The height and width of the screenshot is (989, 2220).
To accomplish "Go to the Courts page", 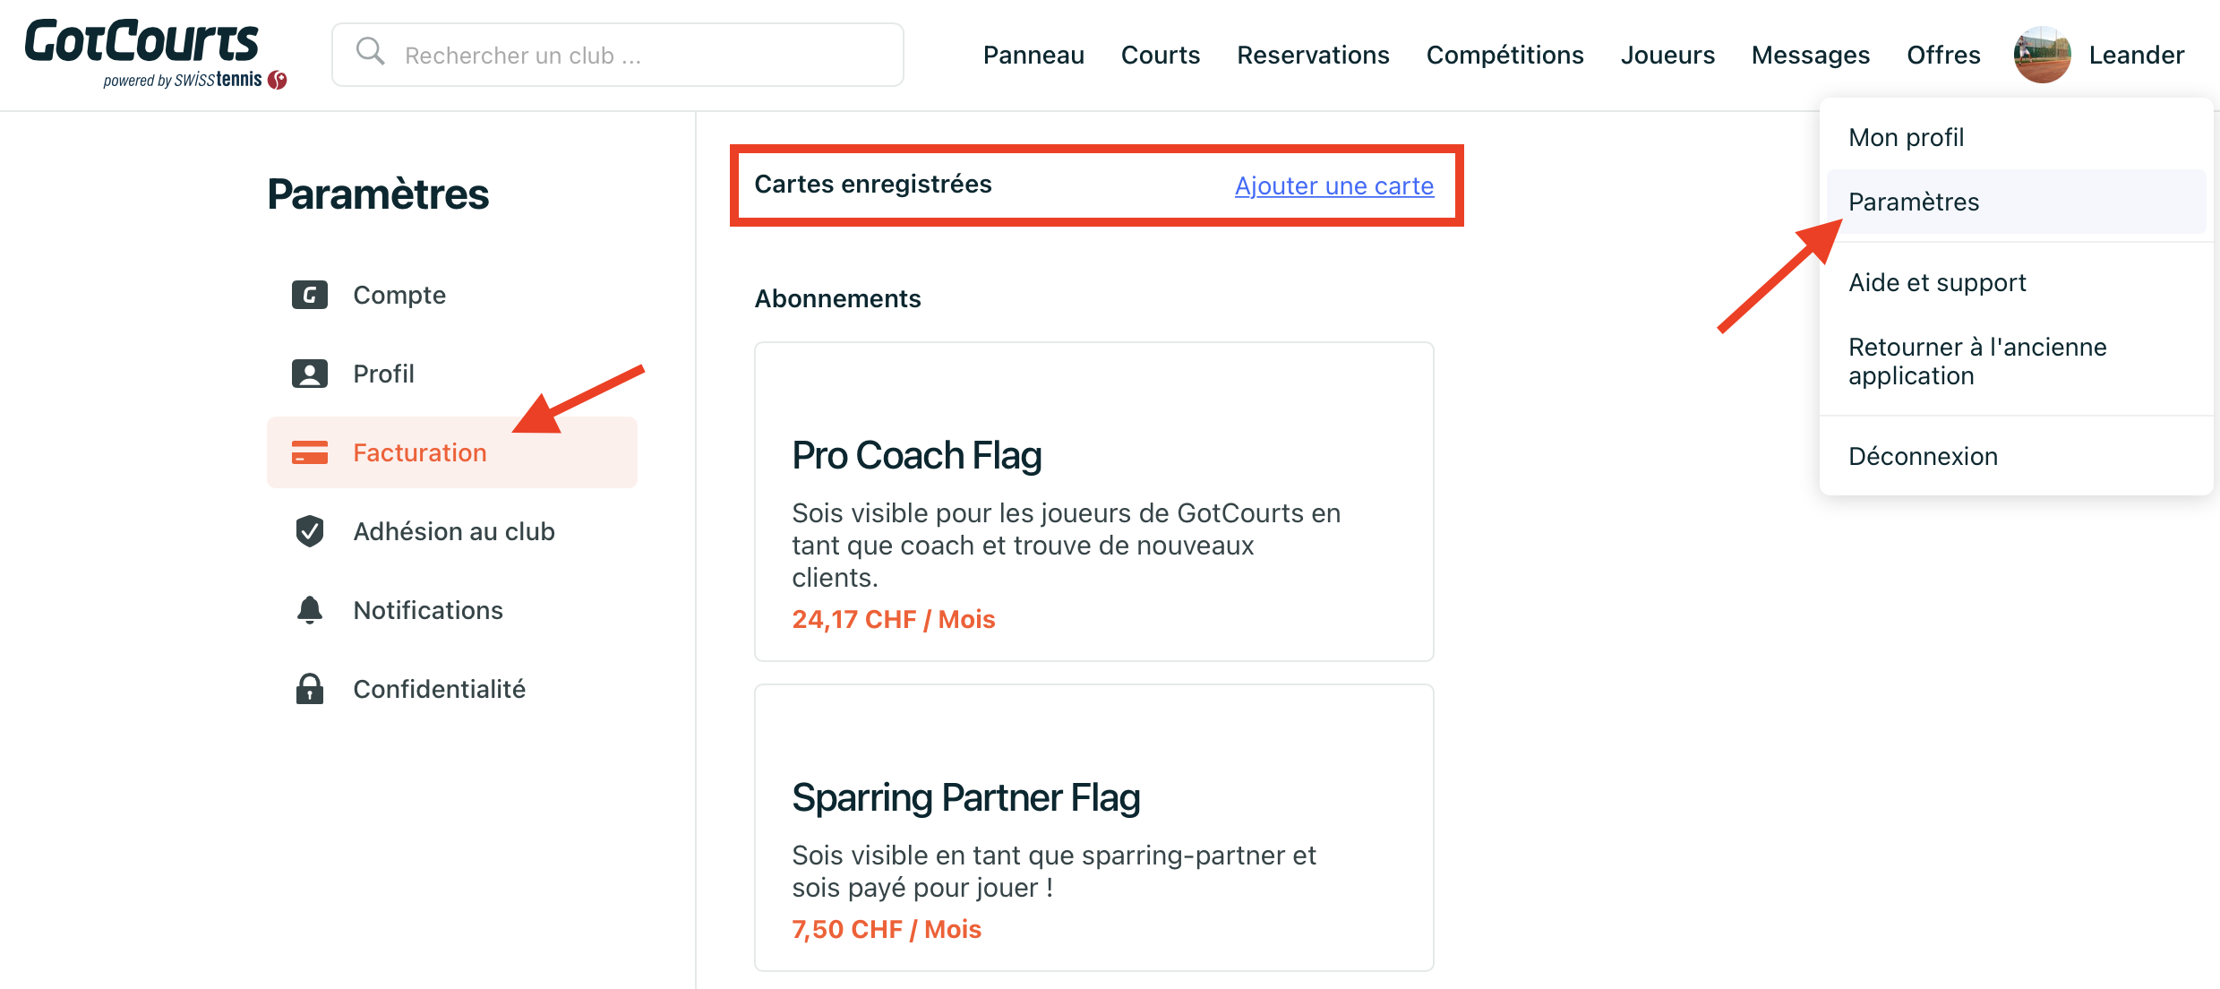I will (1161, 55).
